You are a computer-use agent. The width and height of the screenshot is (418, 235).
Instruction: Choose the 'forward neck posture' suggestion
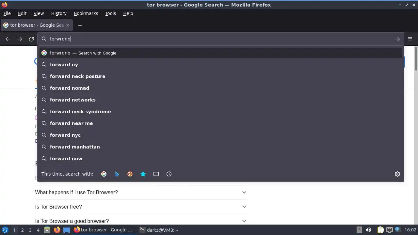click(x=221, y=76)
